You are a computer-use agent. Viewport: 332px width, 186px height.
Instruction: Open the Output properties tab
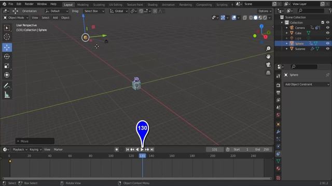click(278, 92)
